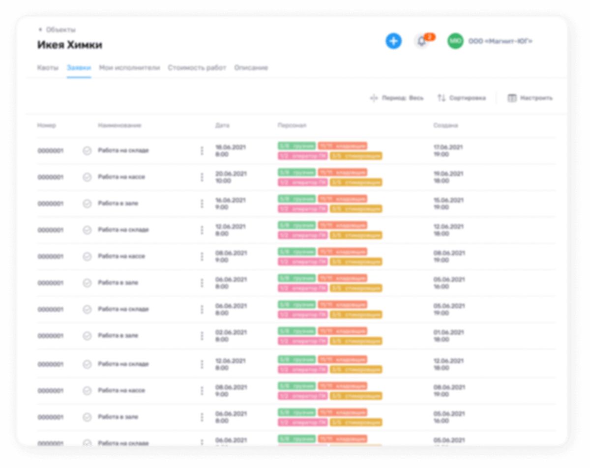Click the Наименование column header

point(119,125)
